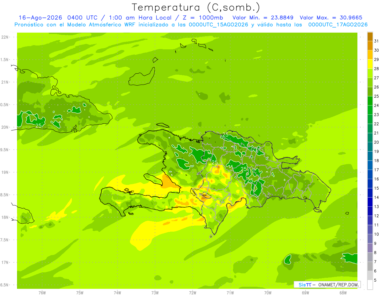Viewport: 385px width, 297px height.
Task: Click the '15' color scale label
Action: 376,188
